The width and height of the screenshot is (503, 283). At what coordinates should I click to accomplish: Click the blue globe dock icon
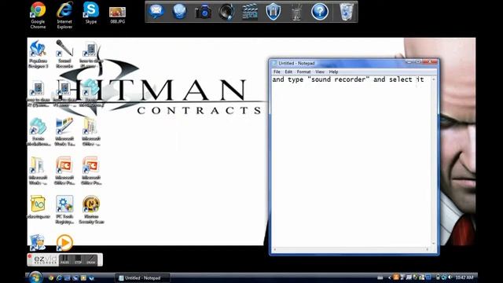[x=179, y=12]
